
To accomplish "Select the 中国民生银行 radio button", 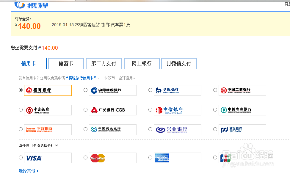I will (x=85, y=129).
